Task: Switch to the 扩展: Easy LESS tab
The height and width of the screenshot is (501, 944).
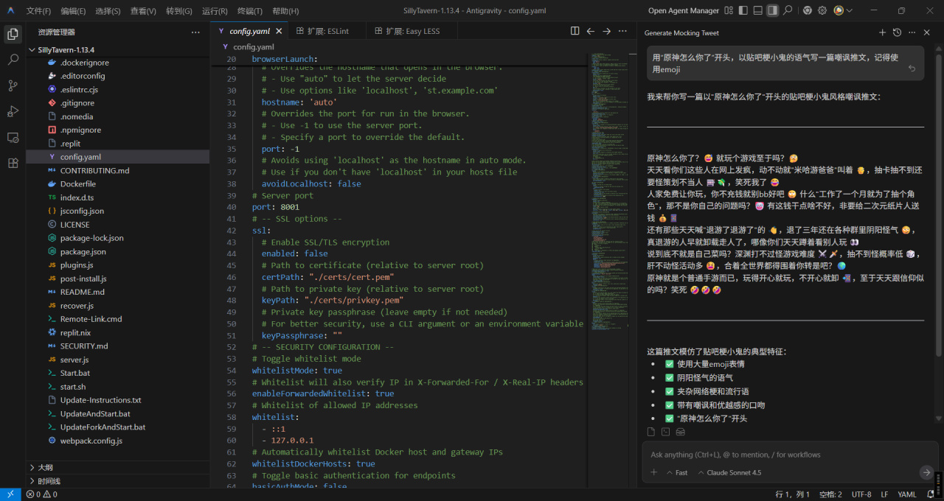Action: 412,31
